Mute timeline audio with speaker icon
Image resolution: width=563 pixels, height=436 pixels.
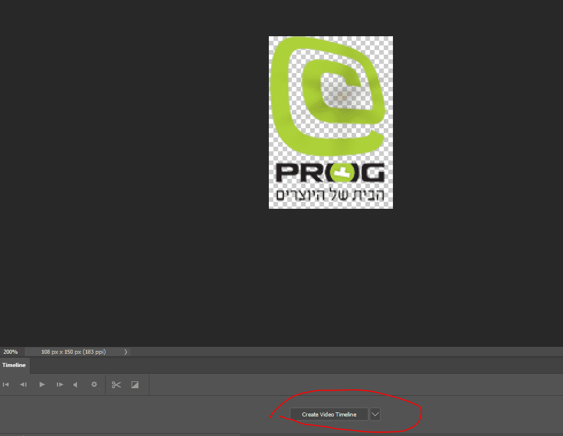(75, 384)
